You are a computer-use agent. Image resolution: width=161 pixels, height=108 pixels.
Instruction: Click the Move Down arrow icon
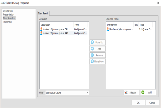(x=92, y=62)
